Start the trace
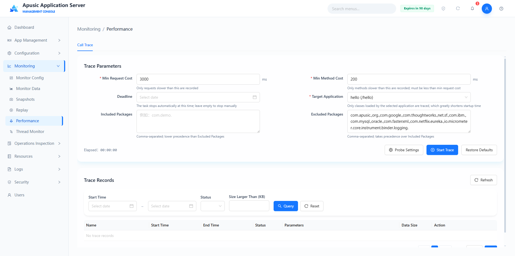Screen dimensions: 515x256 (x=442, y=150)
